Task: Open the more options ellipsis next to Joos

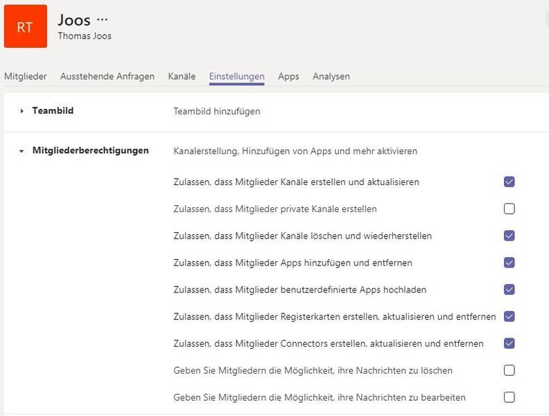Action: [102, 19]
